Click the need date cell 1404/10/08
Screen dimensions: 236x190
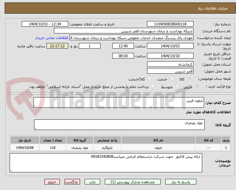pyautogui.click(x=25, y=148)
